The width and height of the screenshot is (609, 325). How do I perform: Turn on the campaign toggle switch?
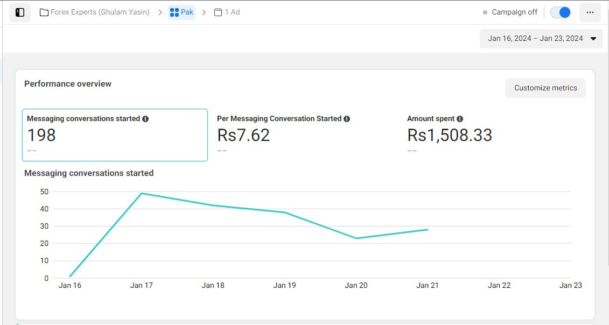point(561,12)
